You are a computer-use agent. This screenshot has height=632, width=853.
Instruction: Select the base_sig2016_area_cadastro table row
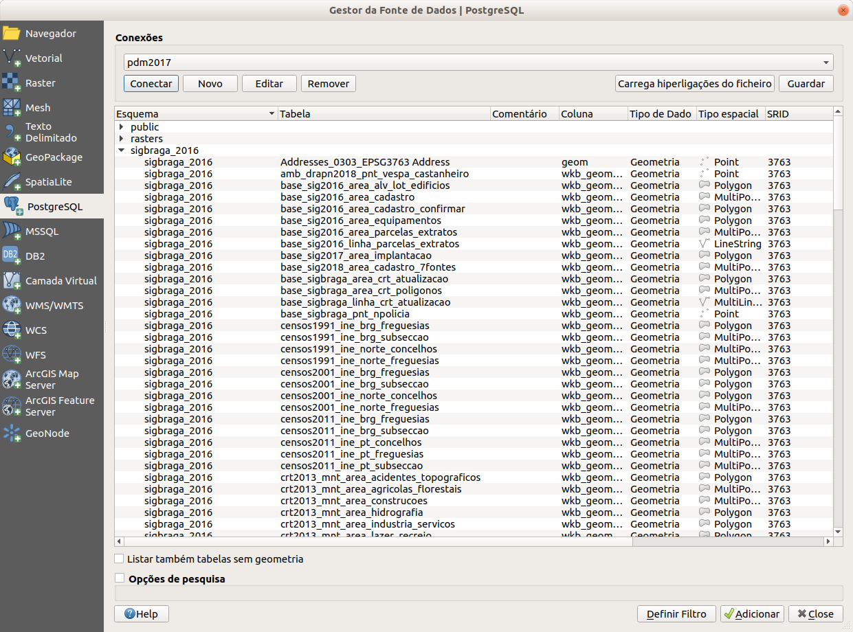[x=347, y=197]
